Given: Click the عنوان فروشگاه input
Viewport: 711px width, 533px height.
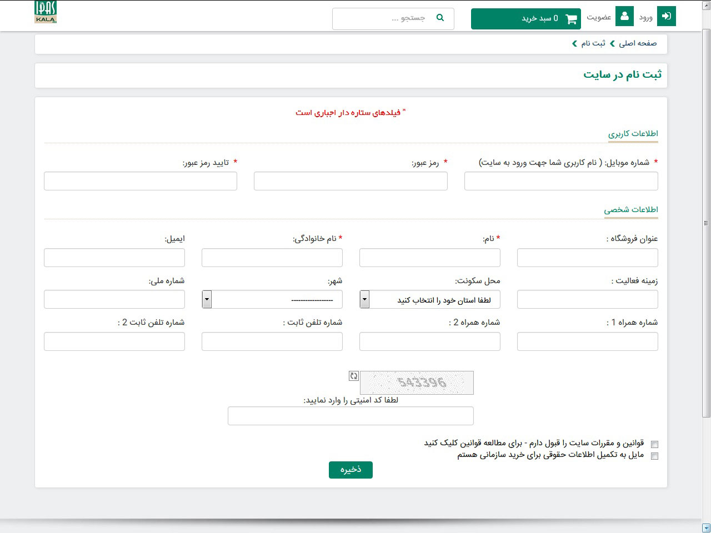Looking at the screenshot, I should tap(588, 258).
